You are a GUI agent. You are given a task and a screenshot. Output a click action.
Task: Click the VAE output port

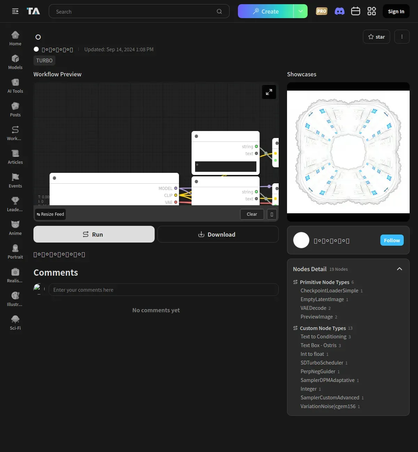[x=176, y=202]
